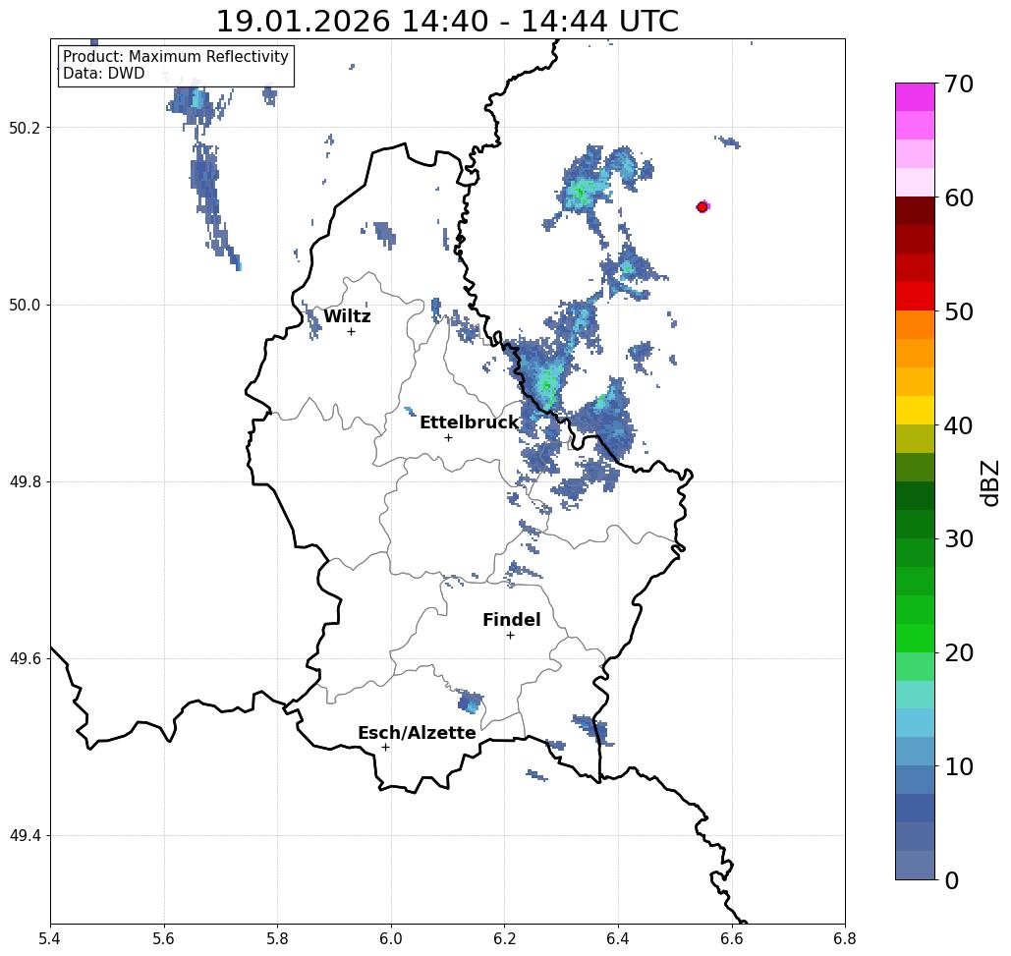This screenshot has height=956, width=1011.
Task: Click the 40 dBZ colorbar tick label
Action: [958, 425]
